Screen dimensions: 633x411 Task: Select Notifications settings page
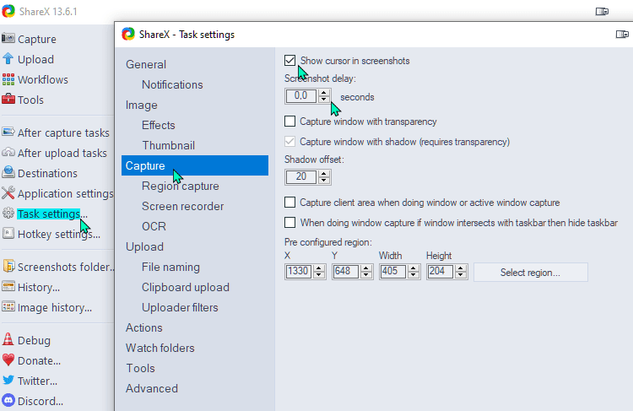pyautogui.click(x=172, y=84)
